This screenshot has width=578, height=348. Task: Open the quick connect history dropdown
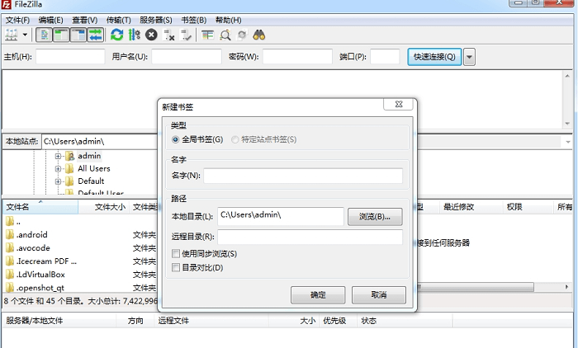pyautogui.click(x=469, y=57)
